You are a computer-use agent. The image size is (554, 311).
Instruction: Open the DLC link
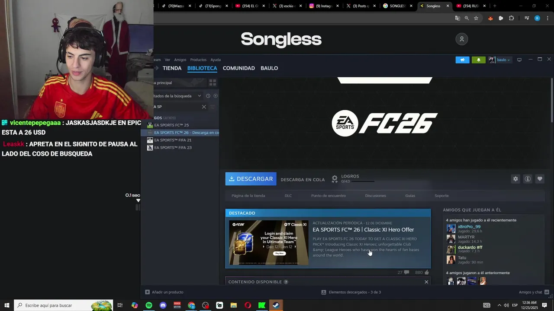tap(288, 196)
